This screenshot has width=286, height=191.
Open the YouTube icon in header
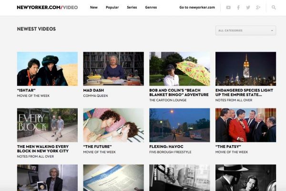pos(228,8)
